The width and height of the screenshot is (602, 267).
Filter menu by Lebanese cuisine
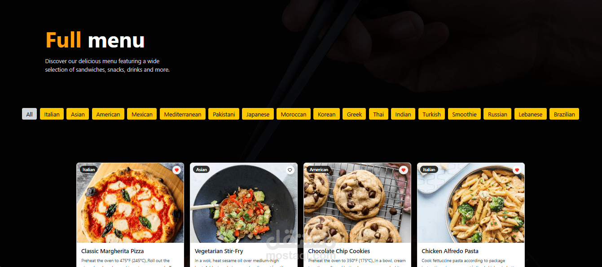[531, 114]
